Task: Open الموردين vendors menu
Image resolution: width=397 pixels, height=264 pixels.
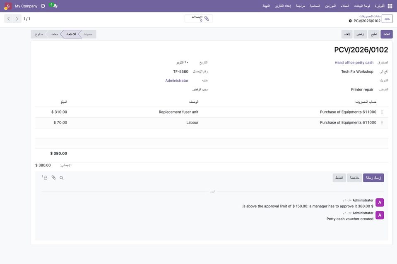Action: 330,6
